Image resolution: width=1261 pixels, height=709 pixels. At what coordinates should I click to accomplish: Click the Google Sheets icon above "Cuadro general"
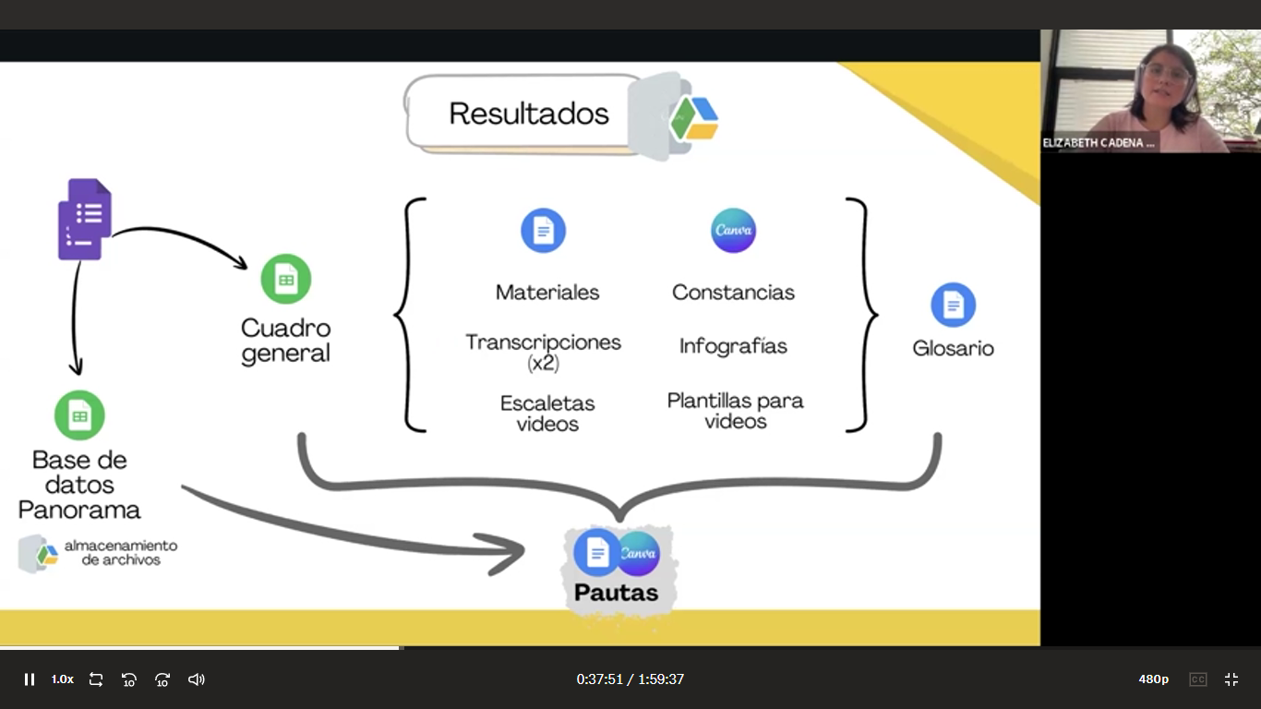tap(286, 277)
